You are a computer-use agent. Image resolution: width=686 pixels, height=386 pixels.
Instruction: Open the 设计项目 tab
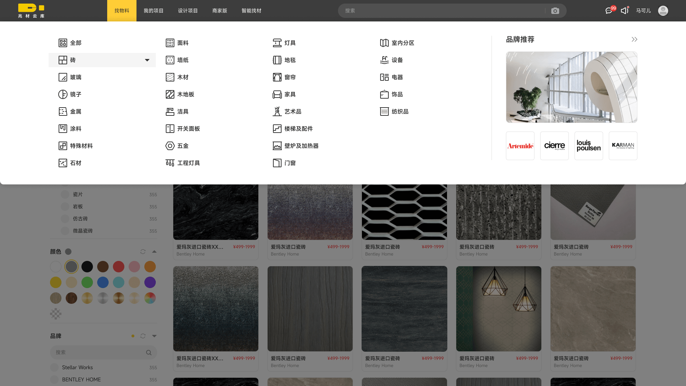[188, 11]
